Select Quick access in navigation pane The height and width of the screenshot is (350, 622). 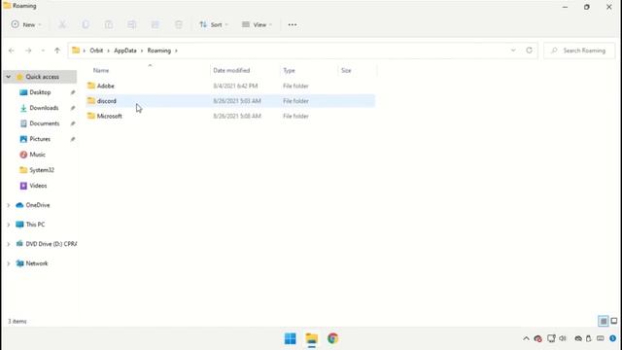click(42, 77)
